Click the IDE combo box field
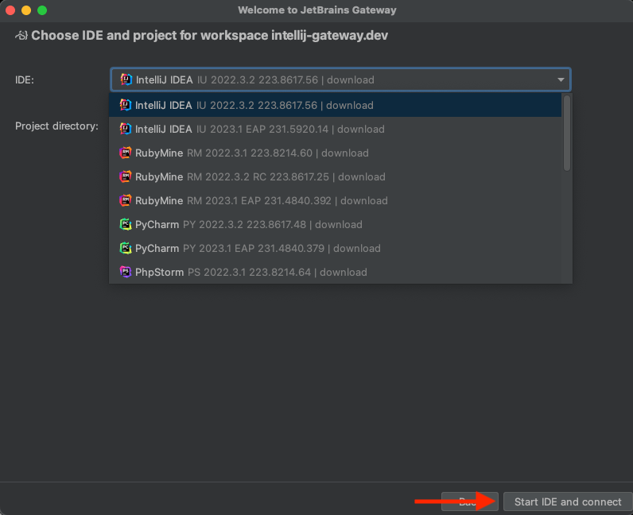 click(340, 79)
